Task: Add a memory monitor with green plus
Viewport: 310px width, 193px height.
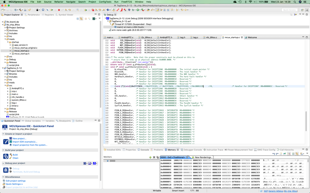Action: pos(150,157)
